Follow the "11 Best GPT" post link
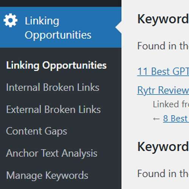Image resolution: width=189 pixels, height=189 pixels. (163, 71)
